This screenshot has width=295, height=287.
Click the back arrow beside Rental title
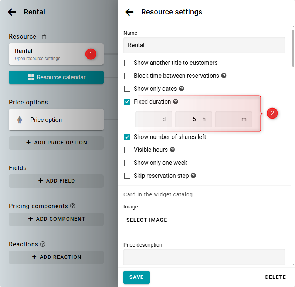pos(12,12)
